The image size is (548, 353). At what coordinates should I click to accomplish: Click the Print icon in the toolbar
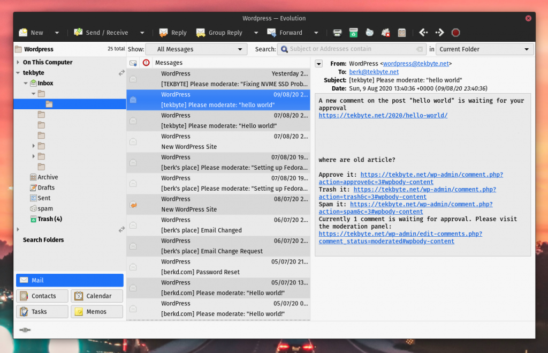pos(337,33)
